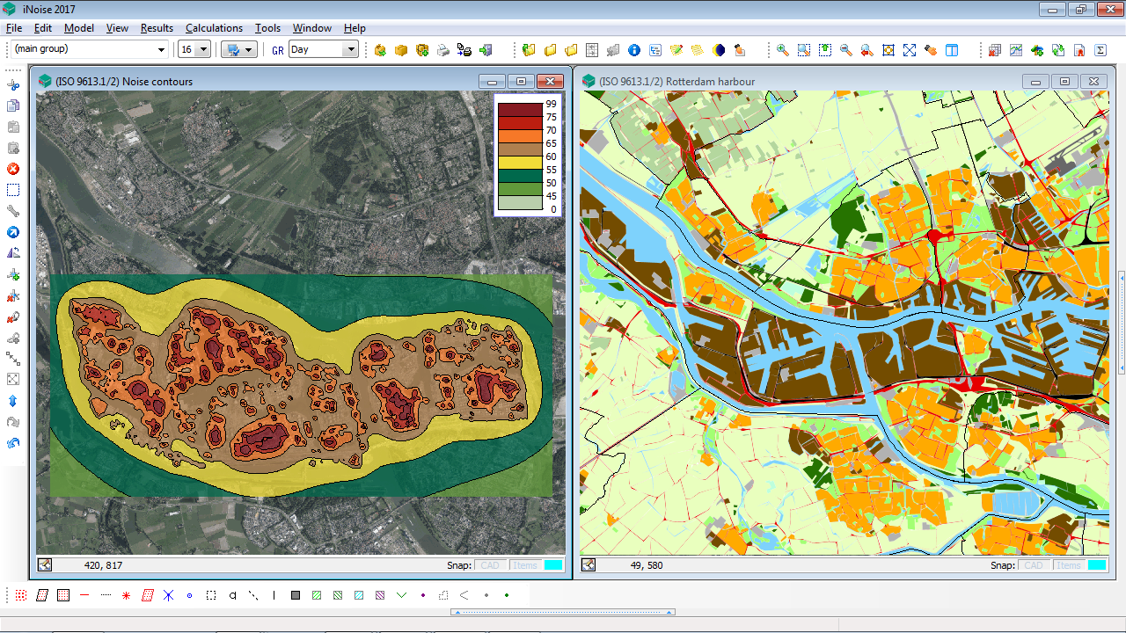Click the red X icon in left sidebar
Image resolution: width=1126 pixels, height=633 pixels.
pyautogui.click(x=13, y=169)
